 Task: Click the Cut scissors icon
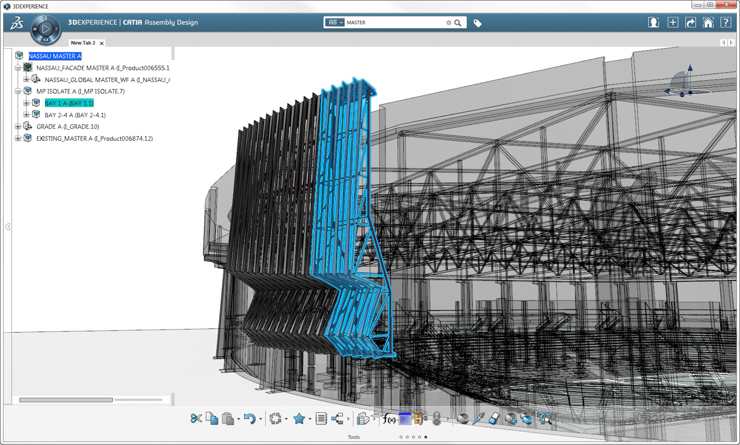tap(196, 419)
